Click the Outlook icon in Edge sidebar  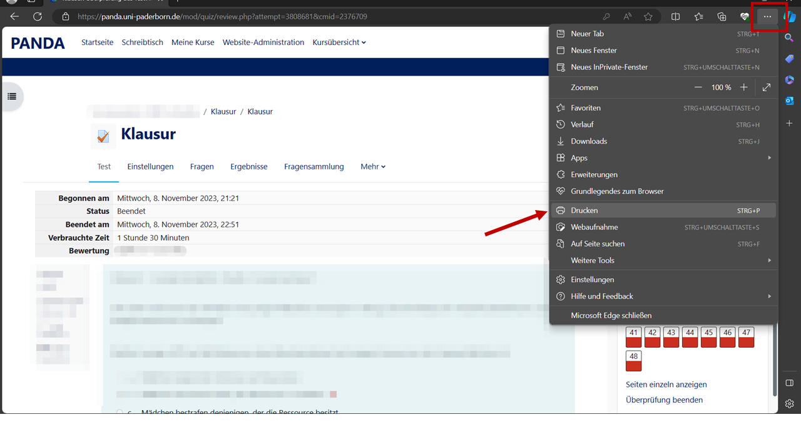(789, 101)
